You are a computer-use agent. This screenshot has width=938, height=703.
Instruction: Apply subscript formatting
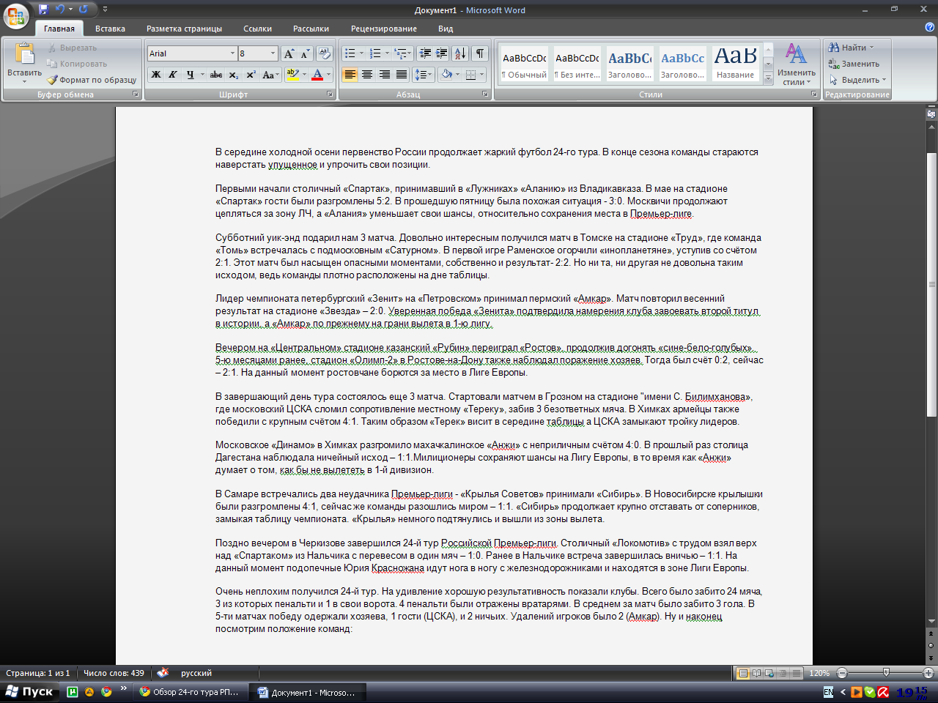(233, 75)
